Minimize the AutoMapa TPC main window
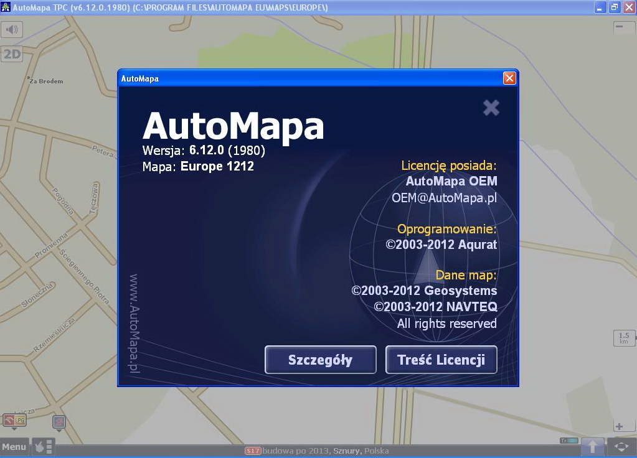This screenshot has height=458, width=637. click(600, 7)
